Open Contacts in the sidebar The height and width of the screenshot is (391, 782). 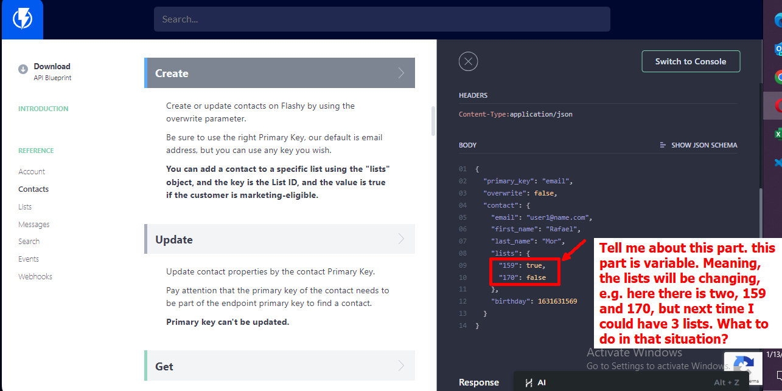pos(33,189)
